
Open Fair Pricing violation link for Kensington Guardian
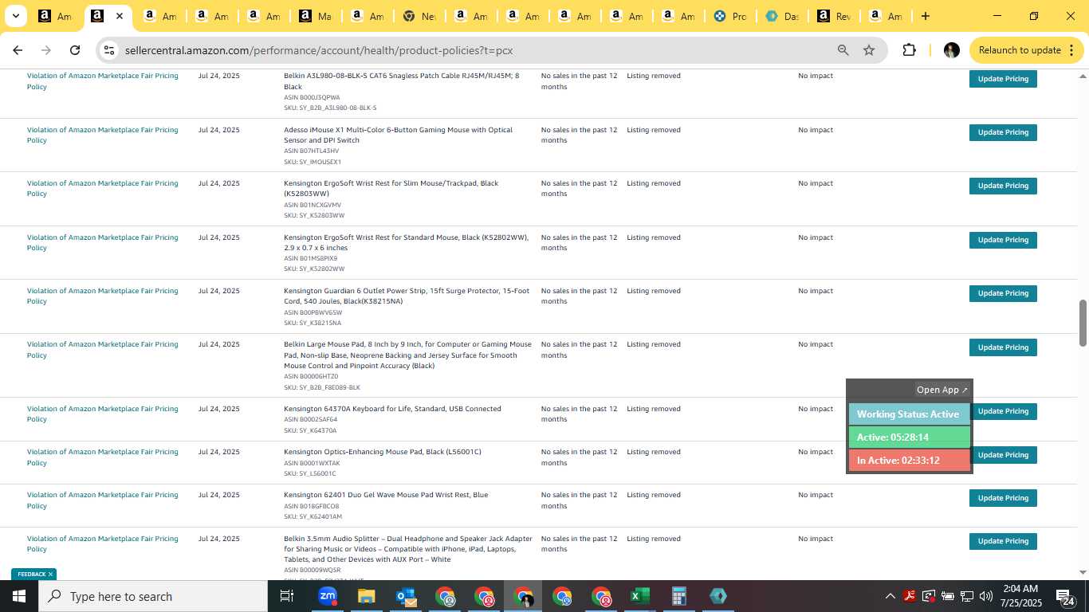(x=103, y=296)
